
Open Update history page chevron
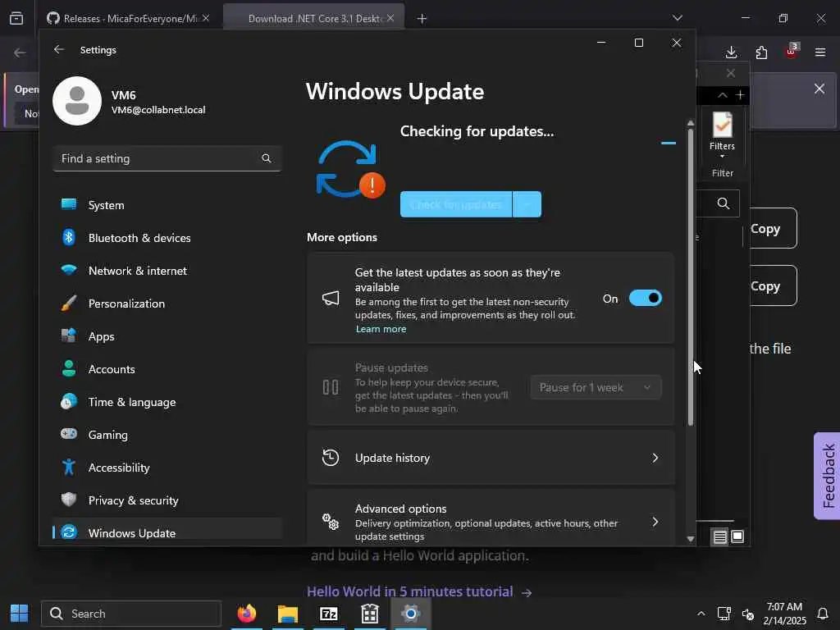coord(655,458)
